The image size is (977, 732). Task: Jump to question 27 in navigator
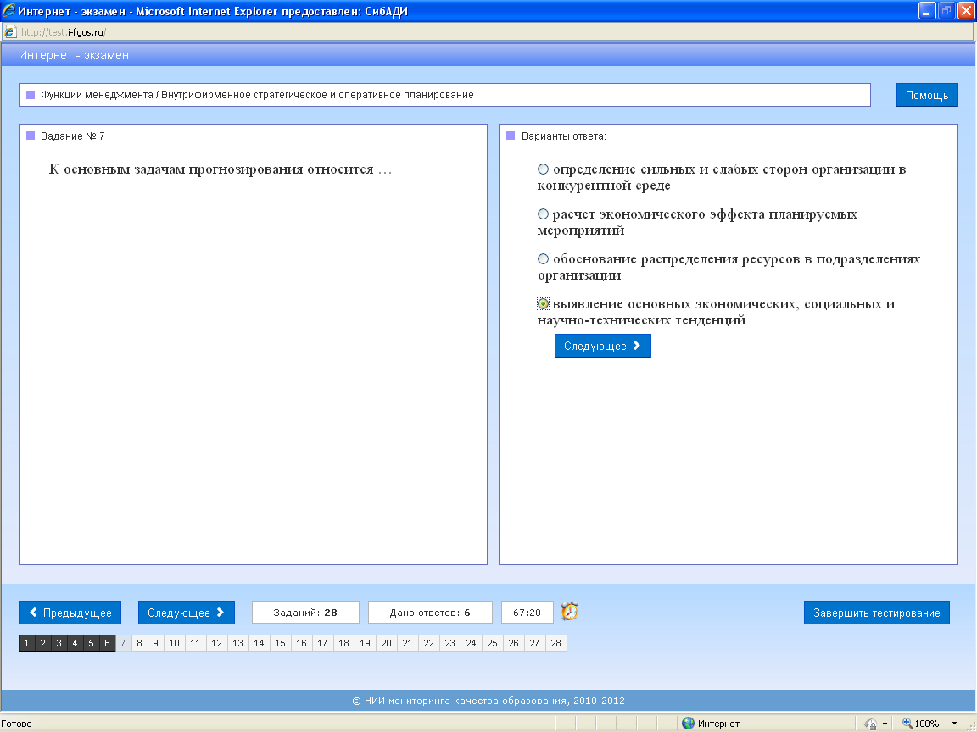click(x=534, y=643)
